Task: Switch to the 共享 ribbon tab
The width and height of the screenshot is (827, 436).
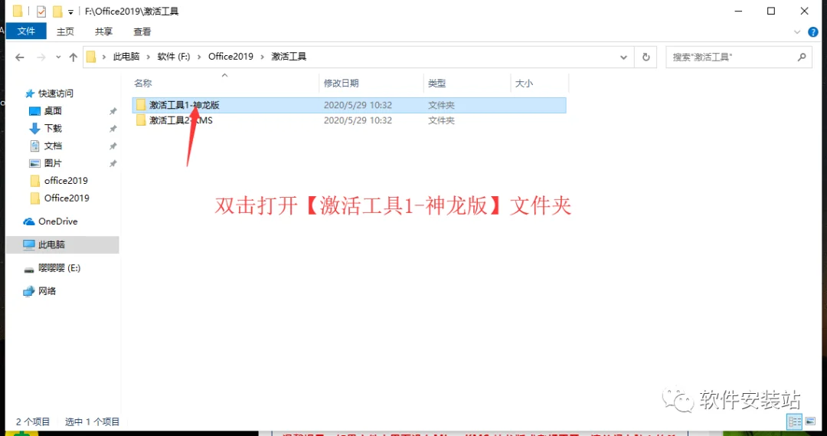Action: click(103, 31)
